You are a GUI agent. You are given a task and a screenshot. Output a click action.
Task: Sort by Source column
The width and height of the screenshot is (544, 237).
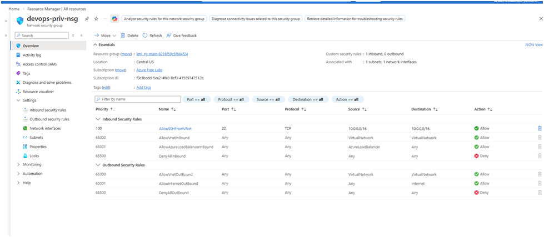coord(357,109)
